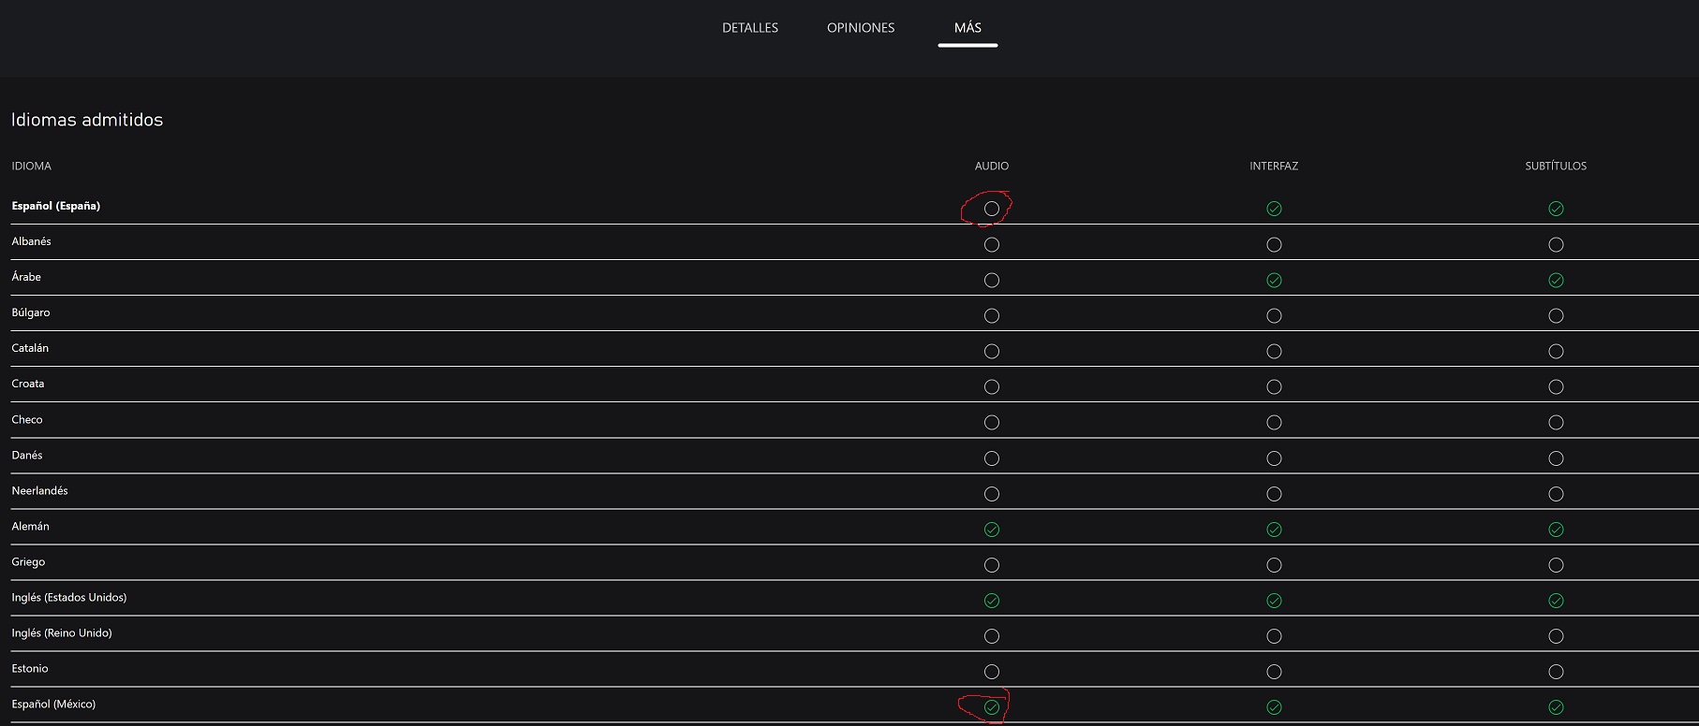Screen dimensions: 1699x726
Task: Click the audio circle for Español (España)
Action: click(x=992, y=209)
